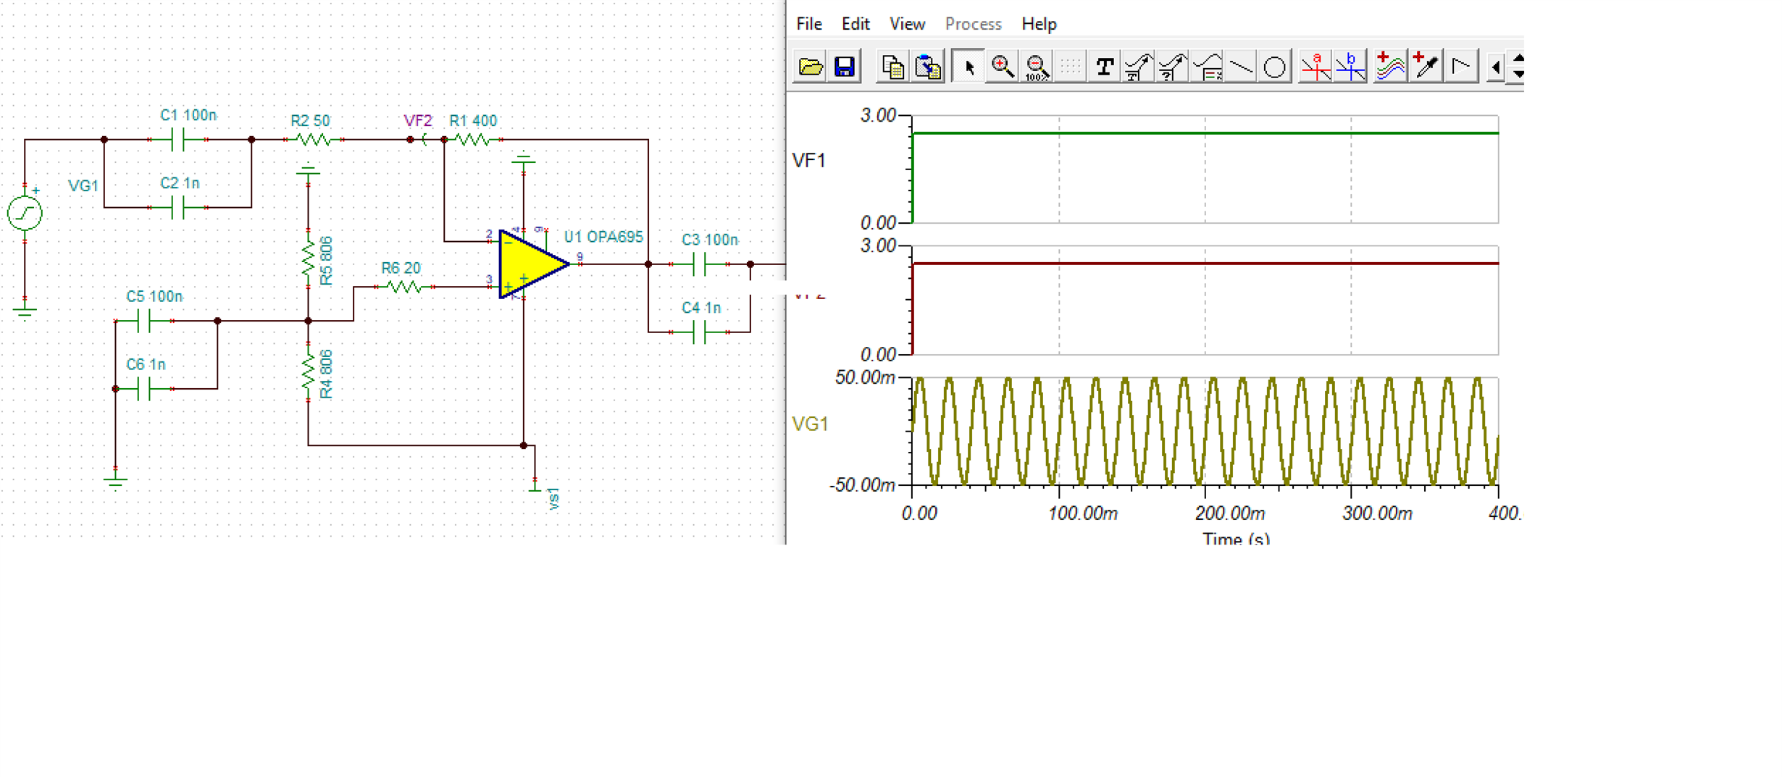1782x777 pixels.
Task: Select the circle drawing tool
Action: coord(1275,67)
